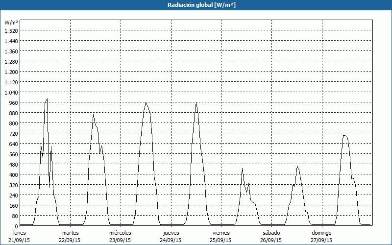Click the 1.200 y-axis value
Viewport: 392px width, 245px height.
pyautogui.click(x=11, y=72)
